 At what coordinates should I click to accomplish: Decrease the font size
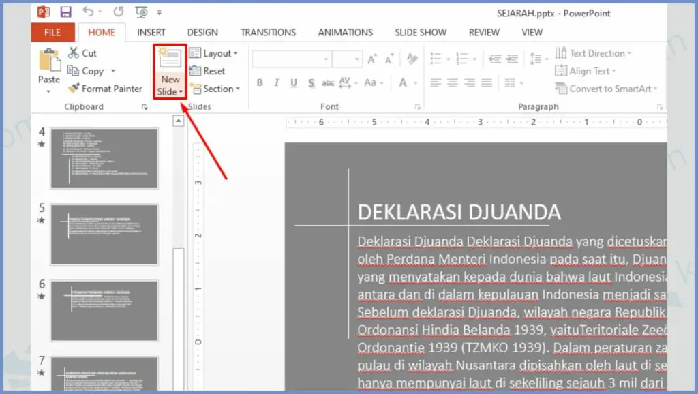pos(389,59)
